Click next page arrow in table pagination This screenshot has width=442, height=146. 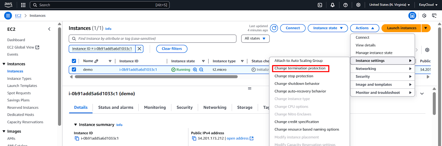tap(417, 50)
